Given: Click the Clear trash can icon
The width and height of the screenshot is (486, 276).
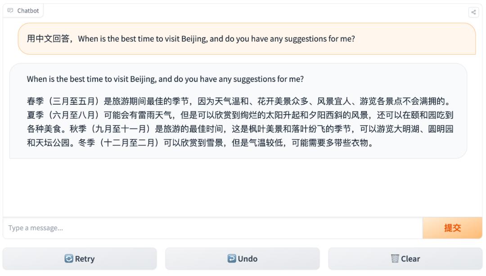Looking at the screenshot, I should (x=395, y=258).
